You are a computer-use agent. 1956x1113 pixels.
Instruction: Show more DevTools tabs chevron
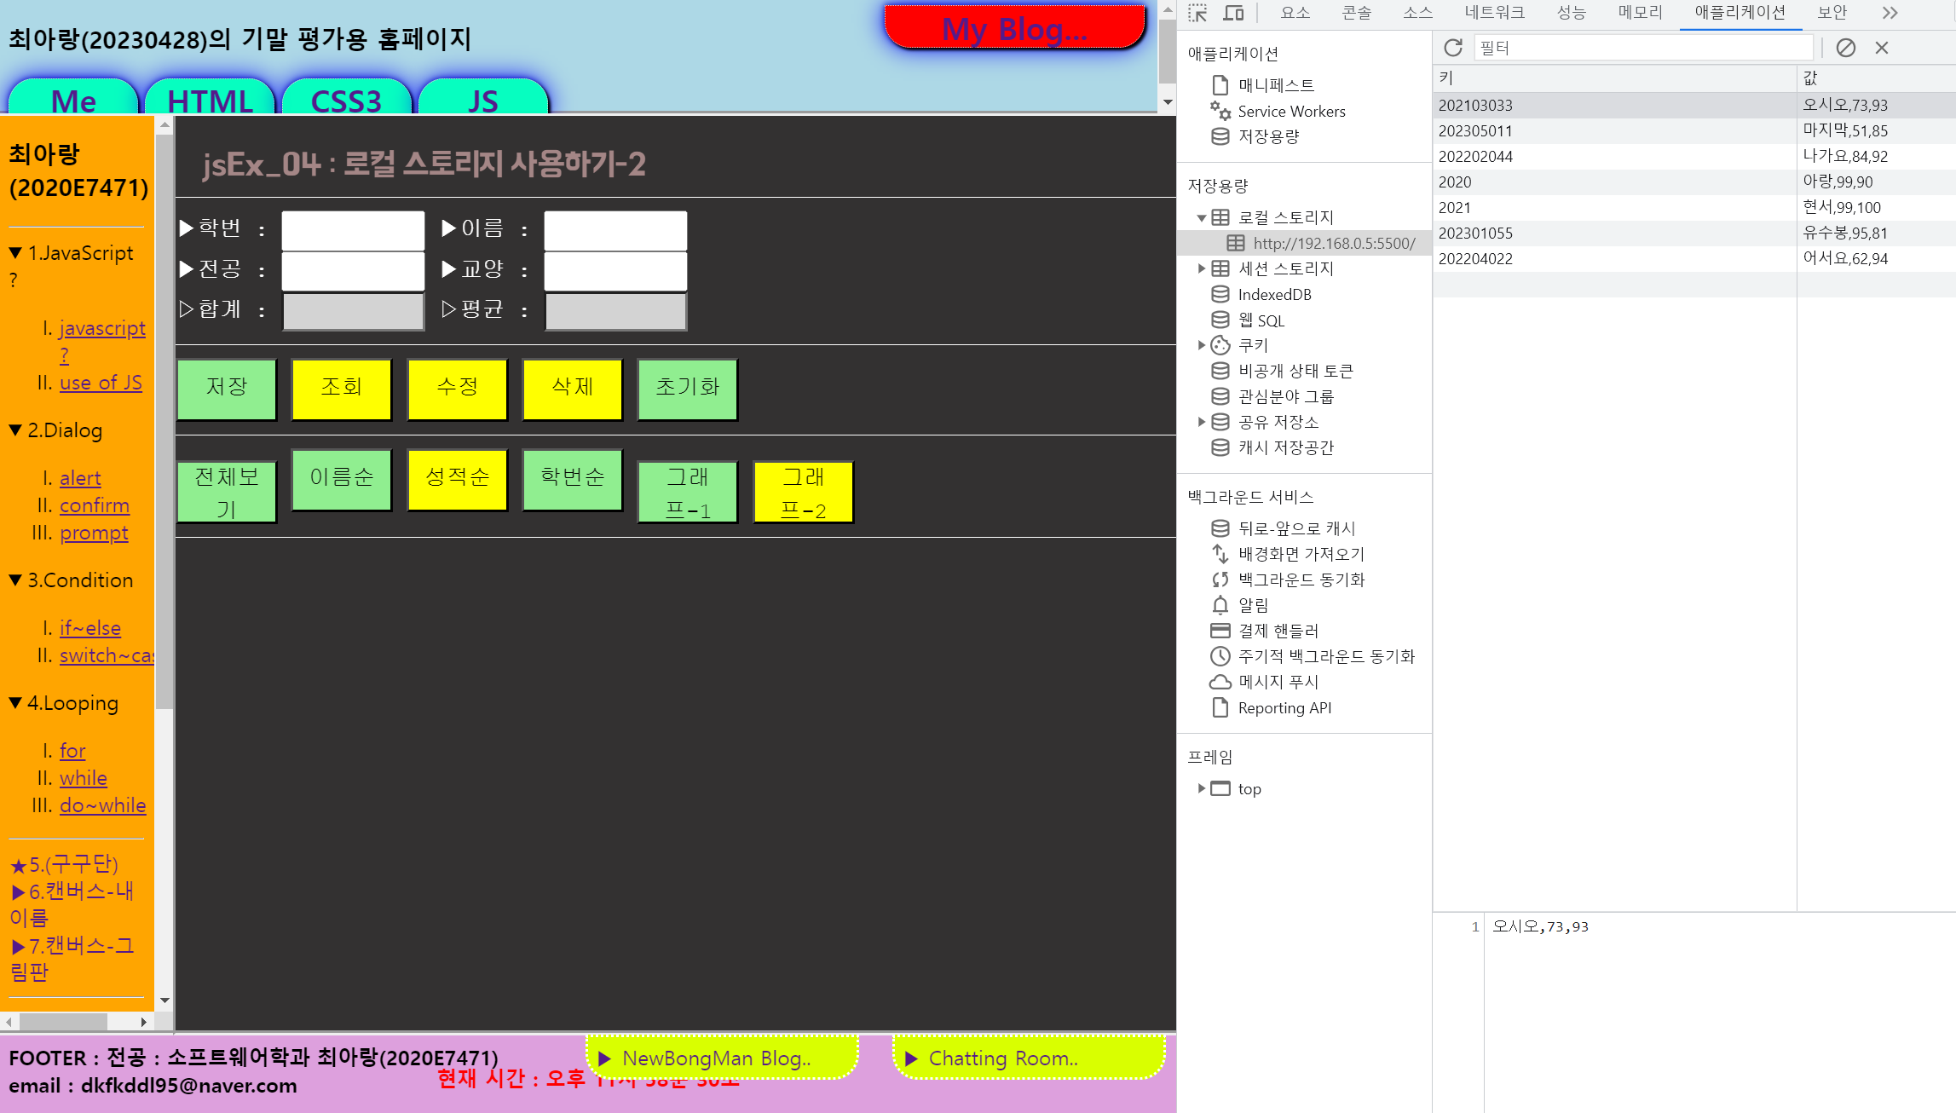[x=1890, y=13]
